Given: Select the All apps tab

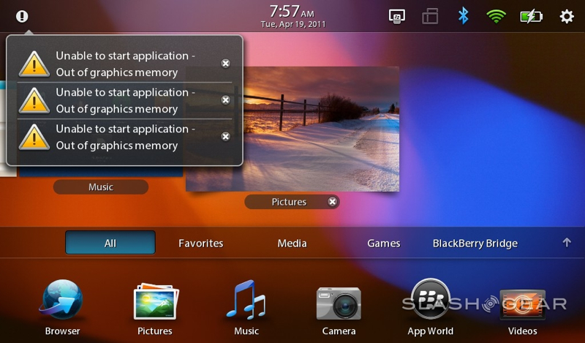Looking at the screenshot, I should (110, 243).
